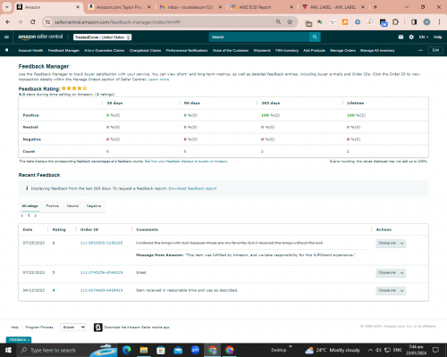Go to next feedback page arrow
The height and width of the screenshot is (357, 447).
click(36, 216)
